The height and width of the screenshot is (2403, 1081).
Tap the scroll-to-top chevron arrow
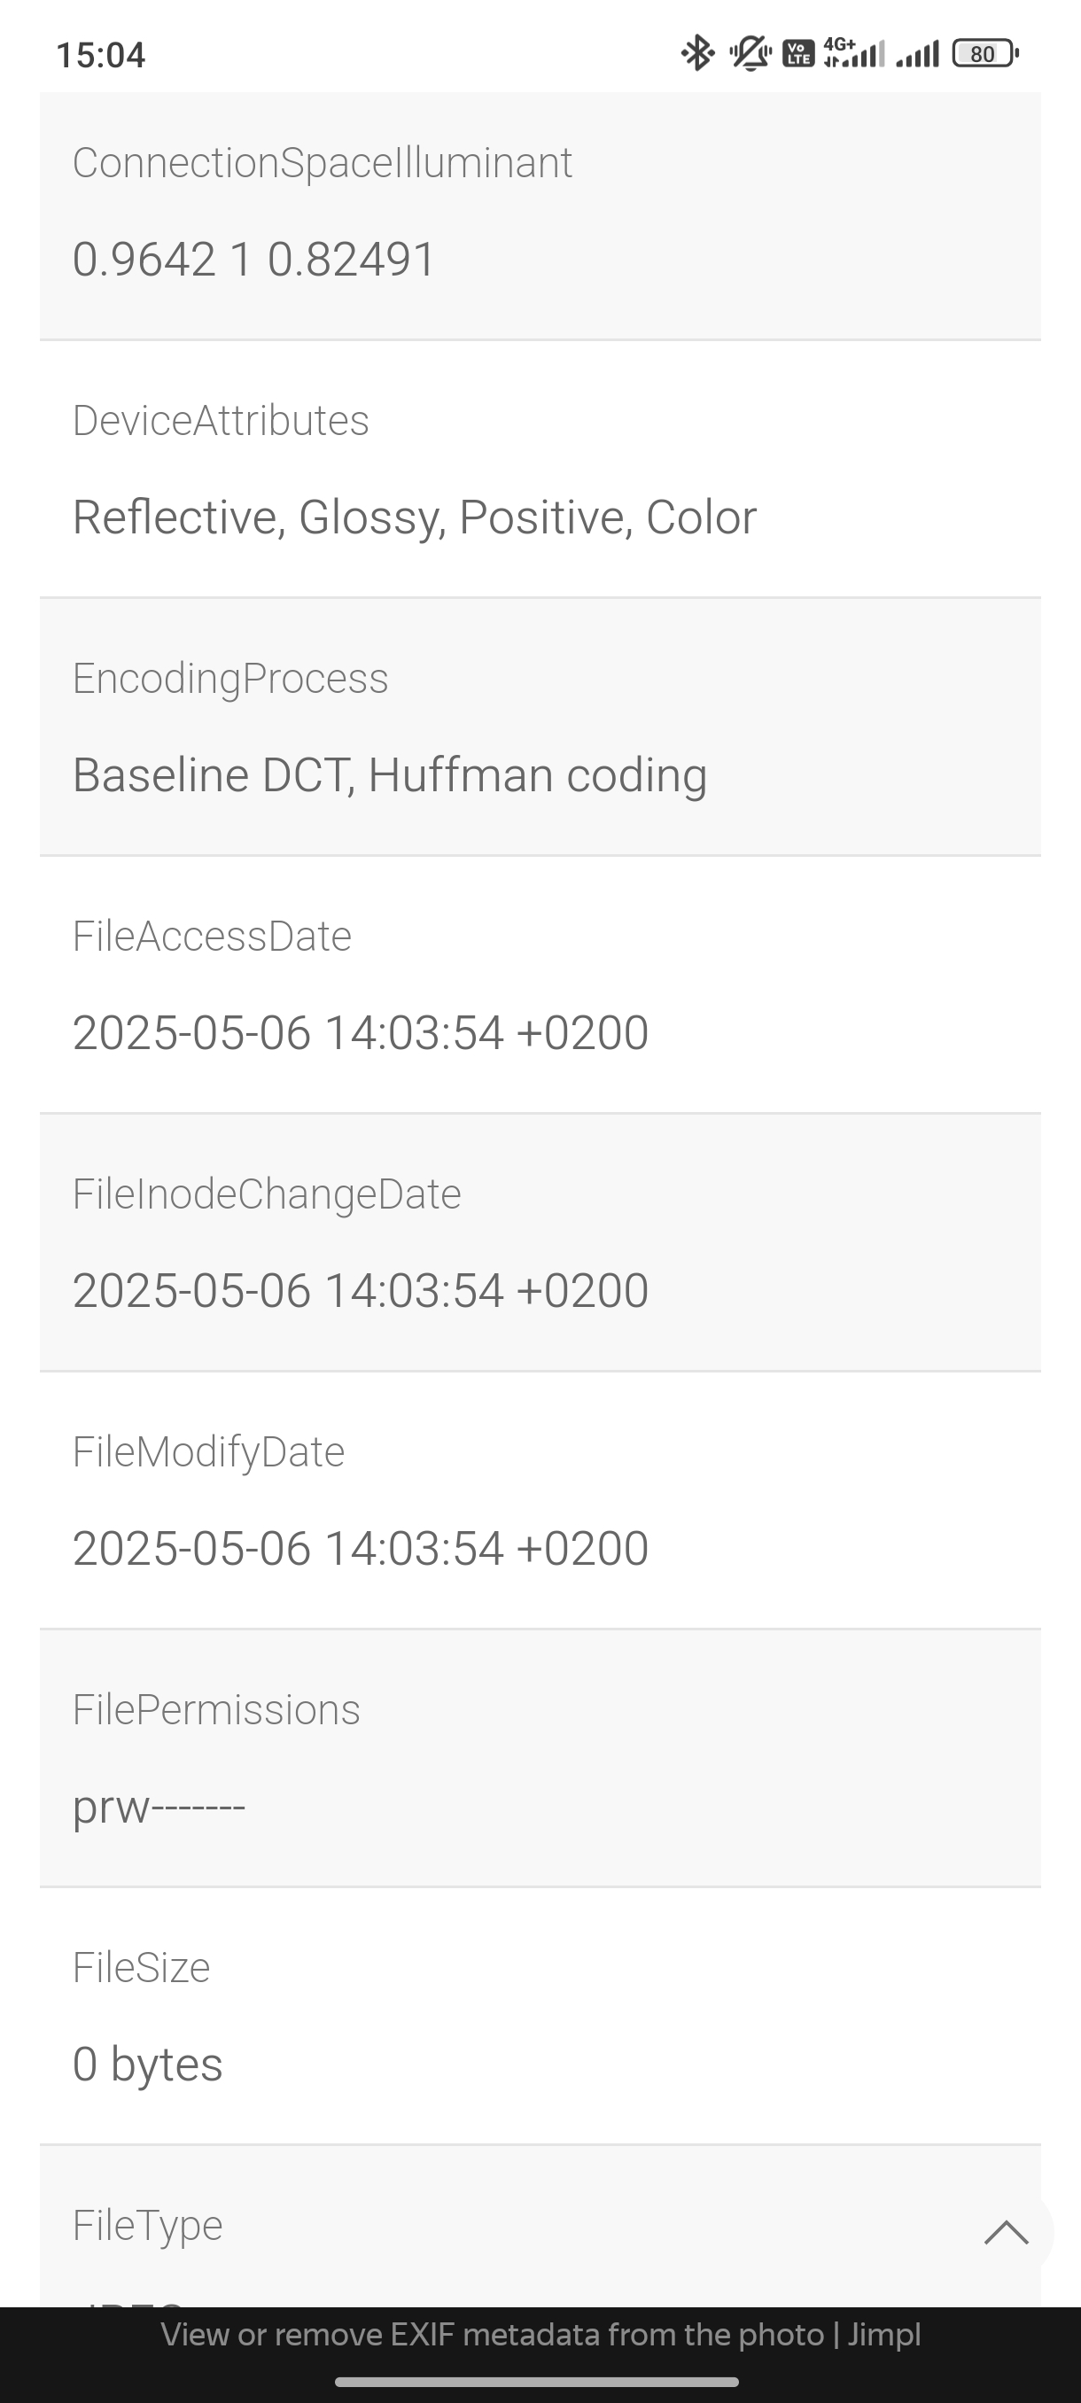pyautogui.click(x=1006, y=2232)
